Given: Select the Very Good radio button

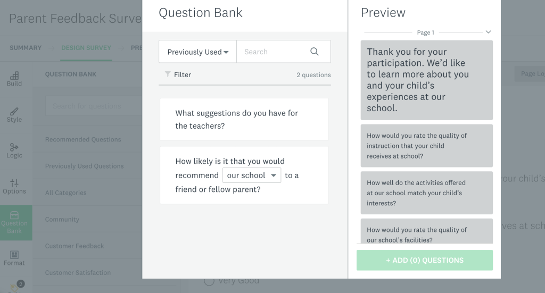Looking at the screenshot, I should (x=209, y=280).
